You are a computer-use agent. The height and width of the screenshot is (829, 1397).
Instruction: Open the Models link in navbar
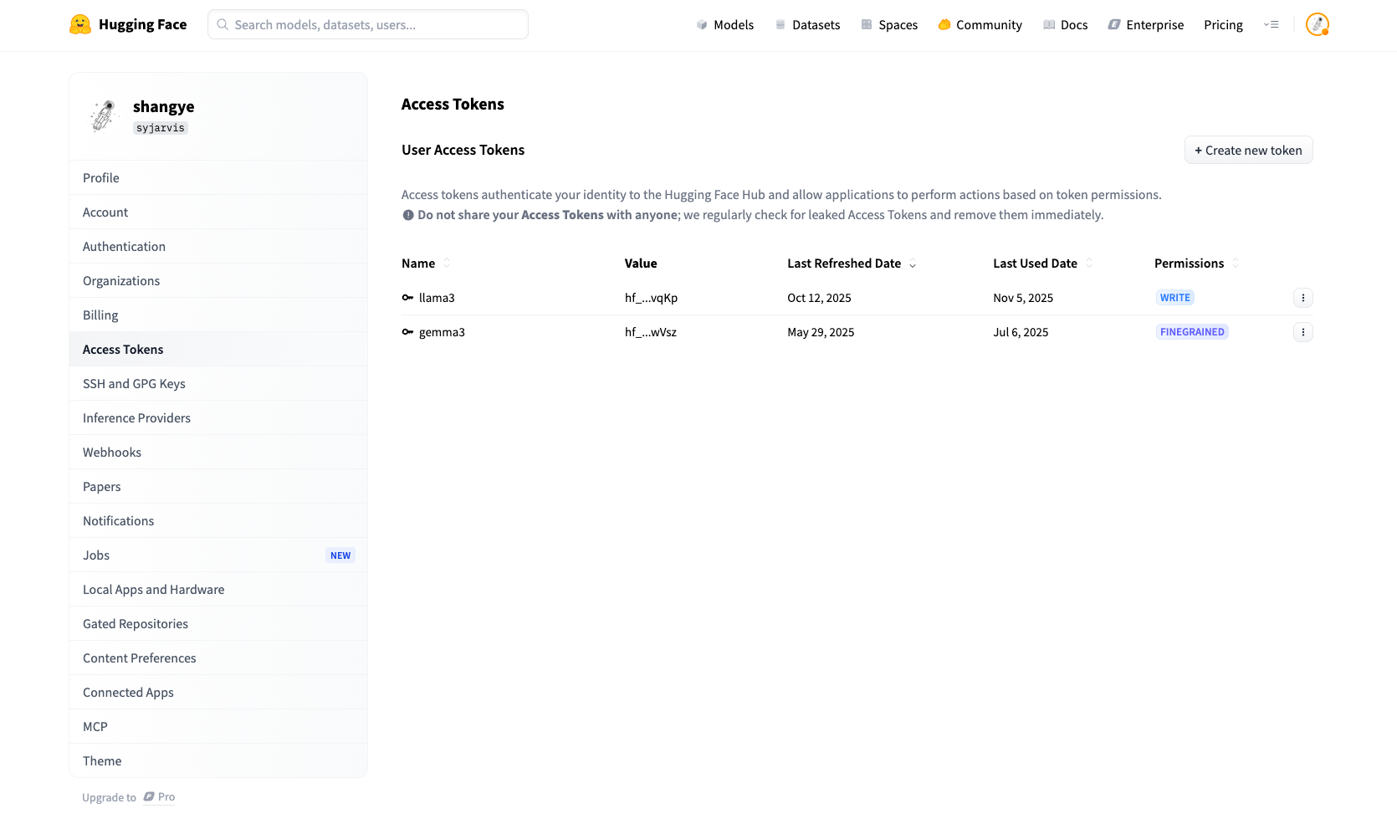724,25
